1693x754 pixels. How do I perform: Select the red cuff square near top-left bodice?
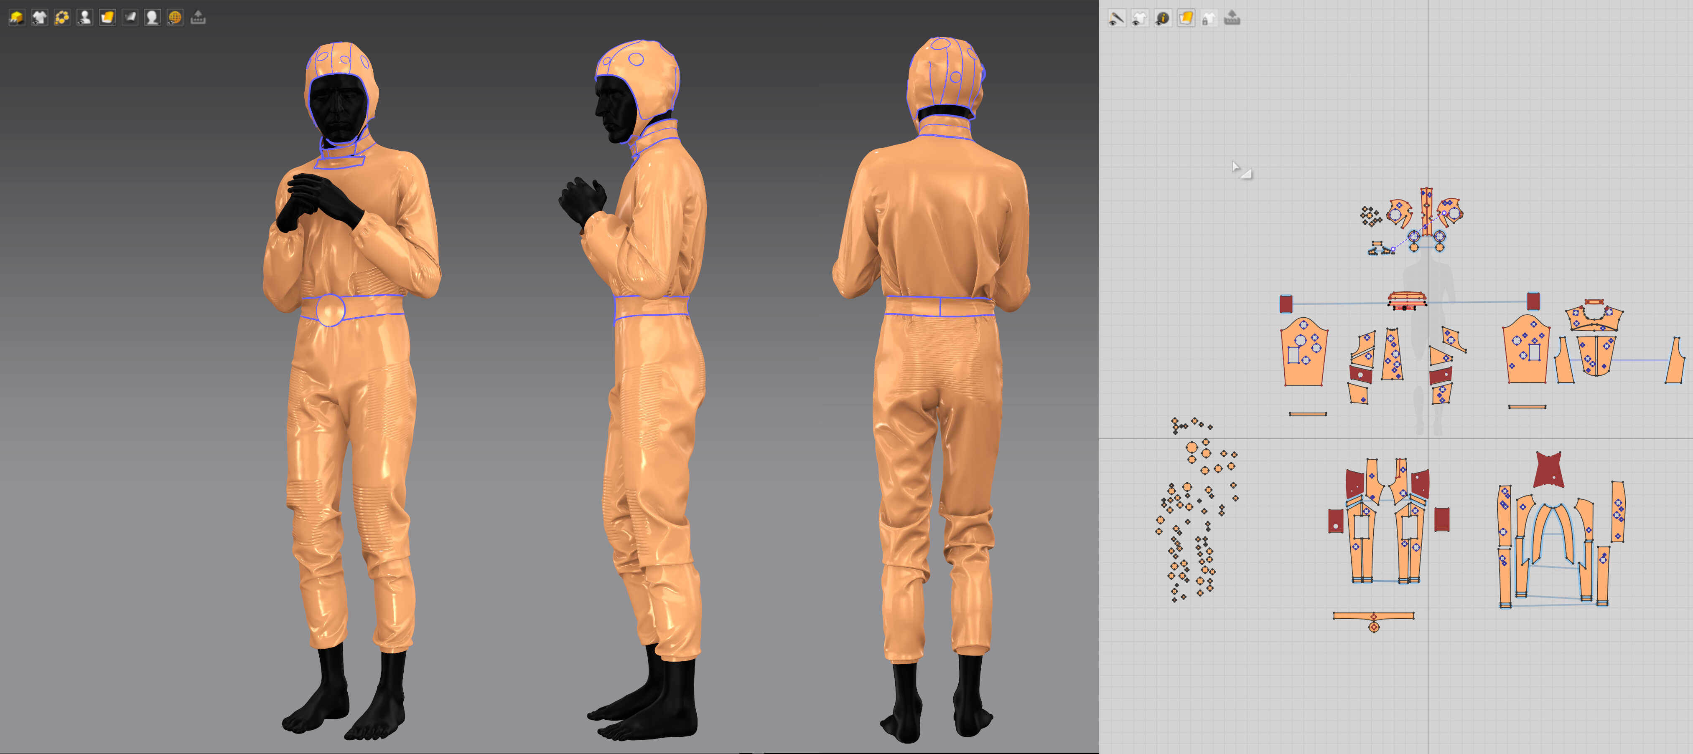(x=1286, y=304)
